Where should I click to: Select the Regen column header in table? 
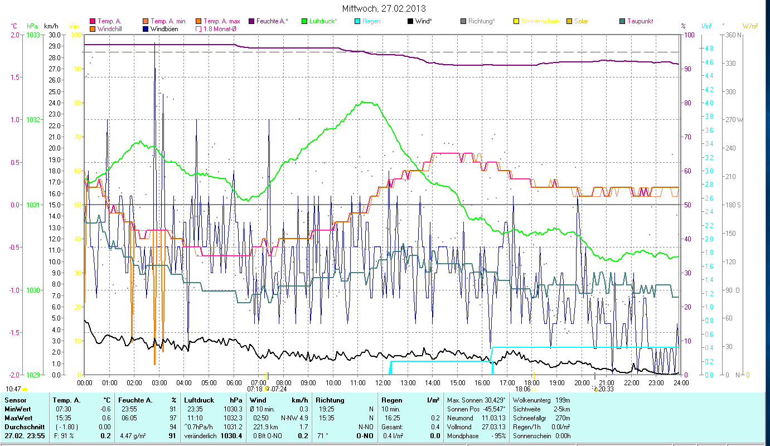[391, 400]
